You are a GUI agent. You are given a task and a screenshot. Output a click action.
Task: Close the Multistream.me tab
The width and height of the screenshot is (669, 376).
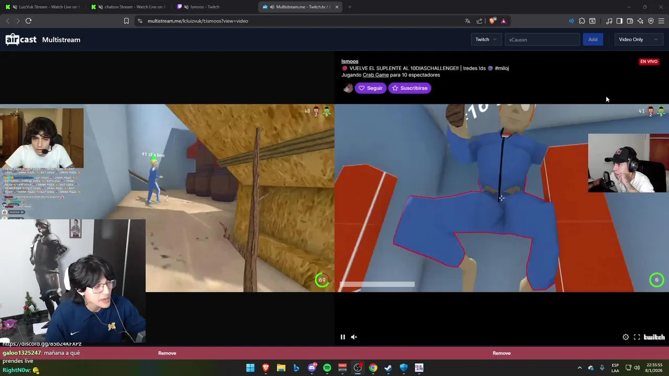click(337, 7)
